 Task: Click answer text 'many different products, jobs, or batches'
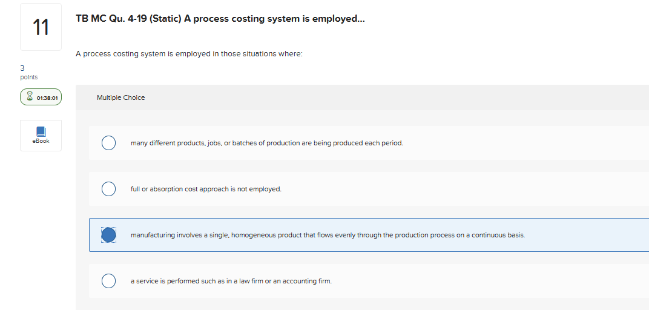click(x=267, y=143)
